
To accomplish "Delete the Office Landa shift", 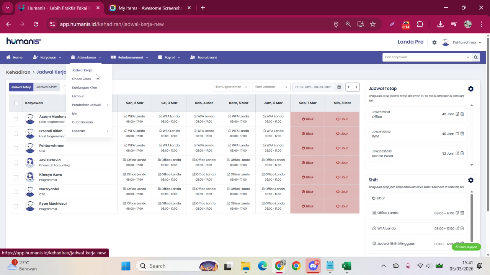I will 462,213.
